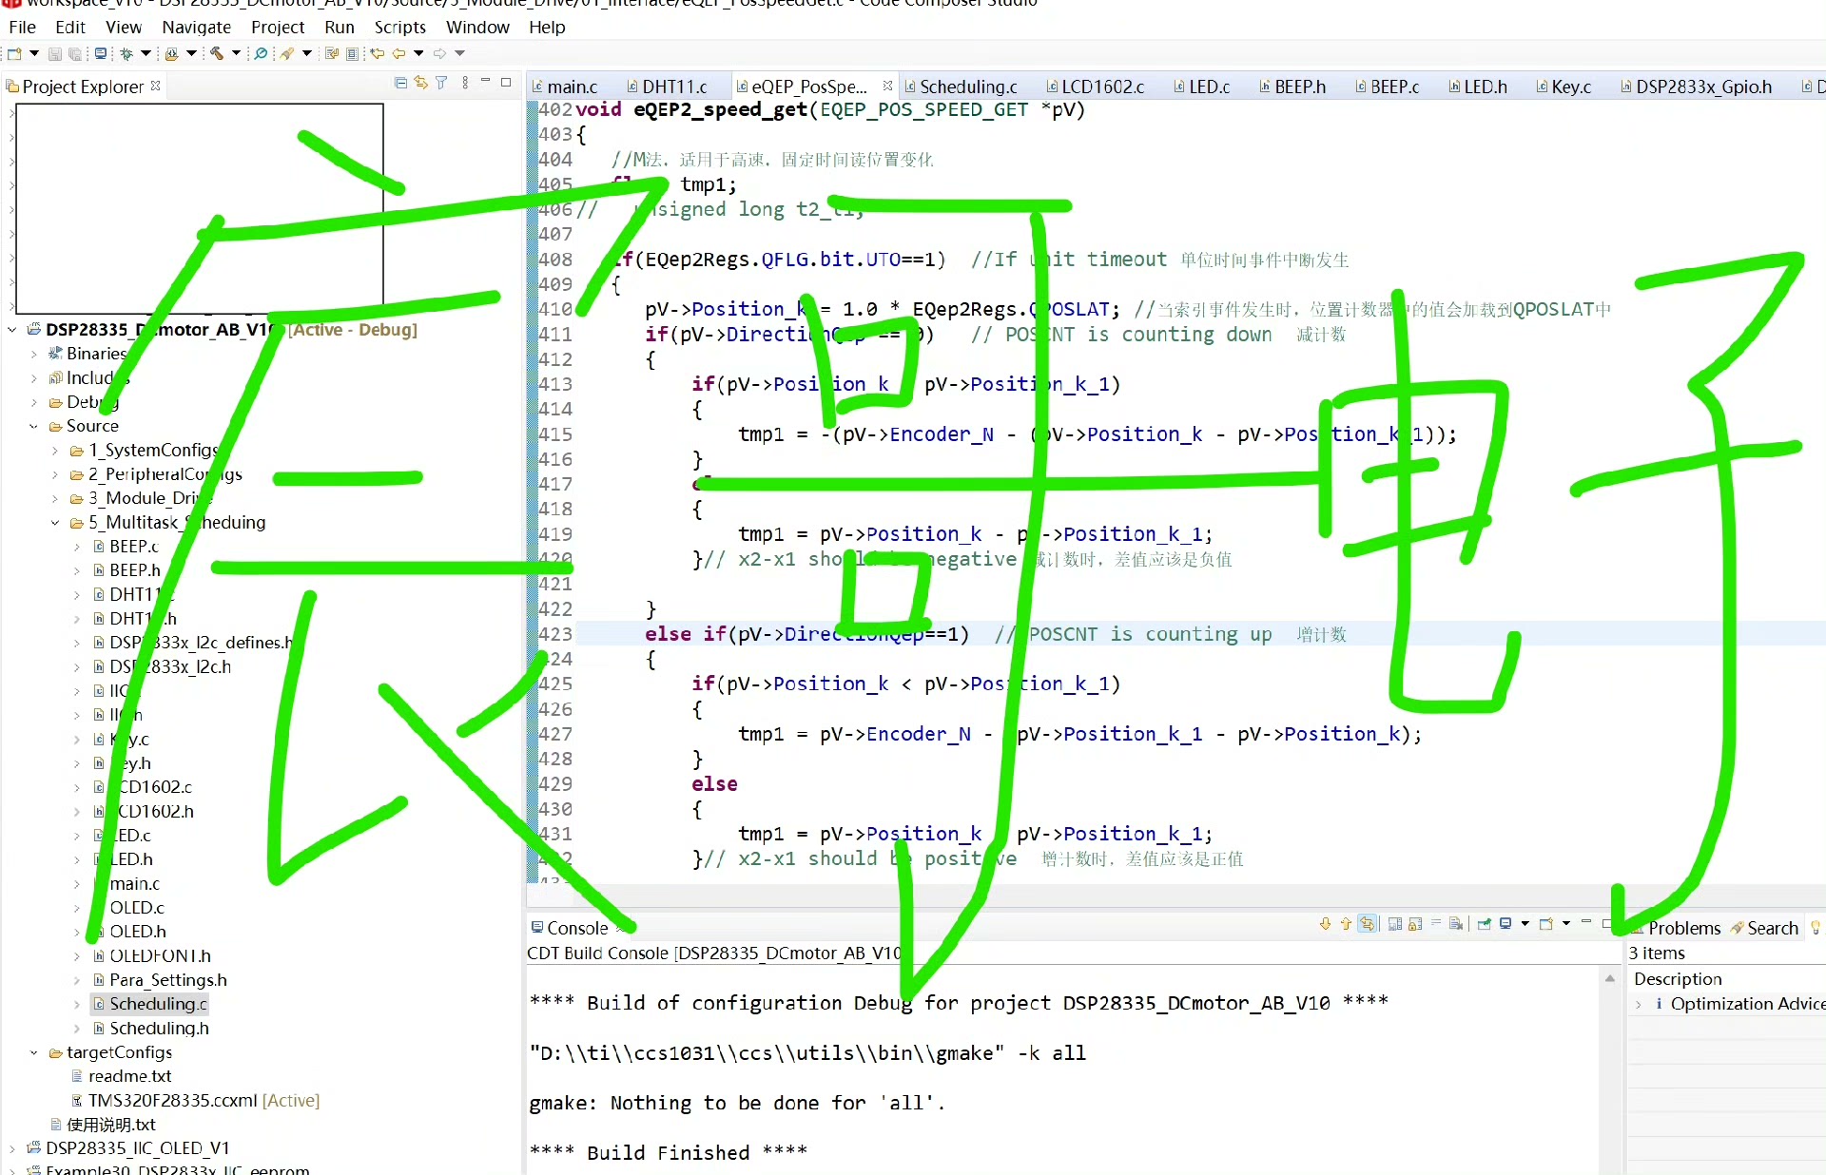Switch to the Scheduling.c editor tab
Image resolution: width=1826 pixels, height=1175 pixels.
click(x=967, y=87)
